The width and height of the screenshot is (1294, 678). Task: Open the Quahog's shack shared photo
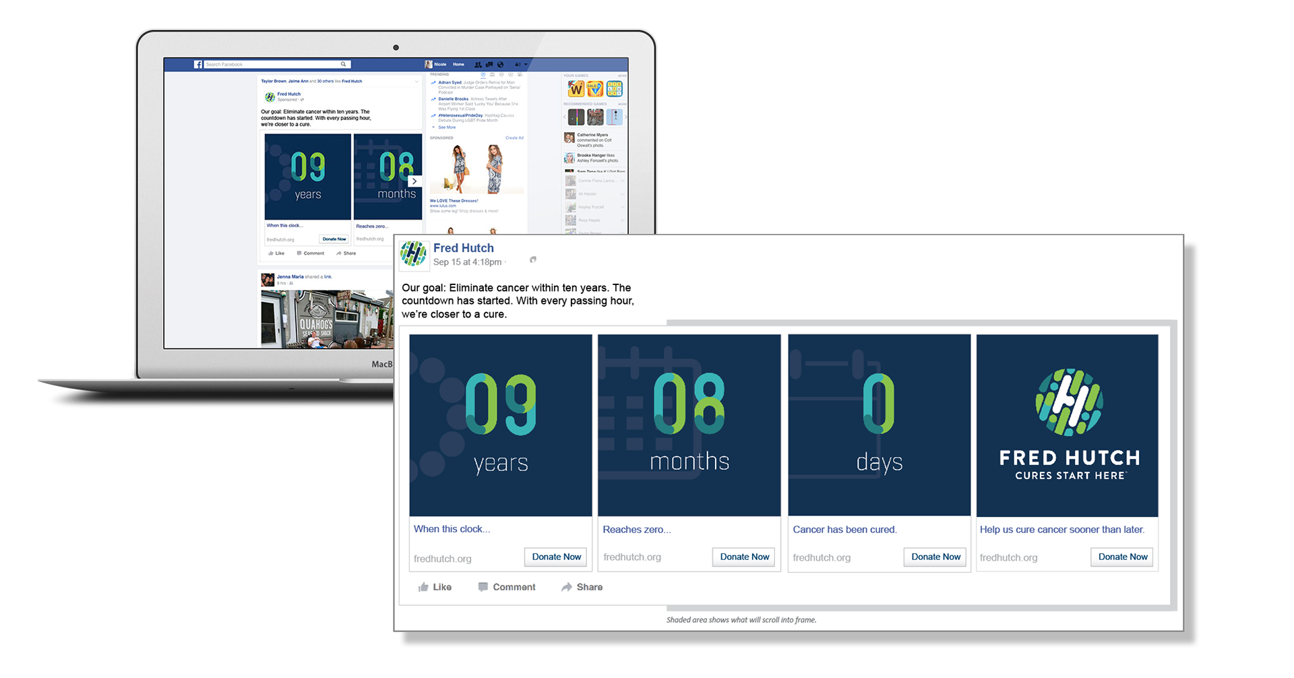pos(327,319)
